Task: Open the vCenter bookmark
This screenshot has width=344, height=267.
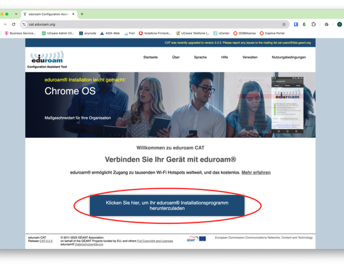Action: tap(221, 33)
